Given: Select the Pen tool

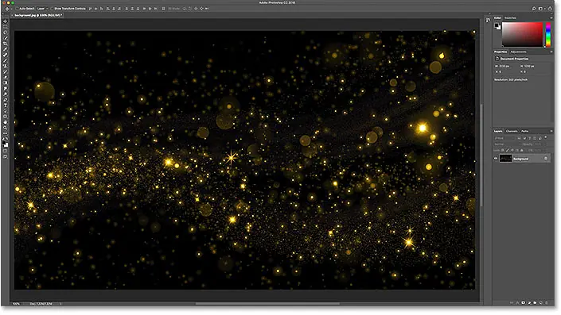Looking at the screenshot, I should 5,99.
